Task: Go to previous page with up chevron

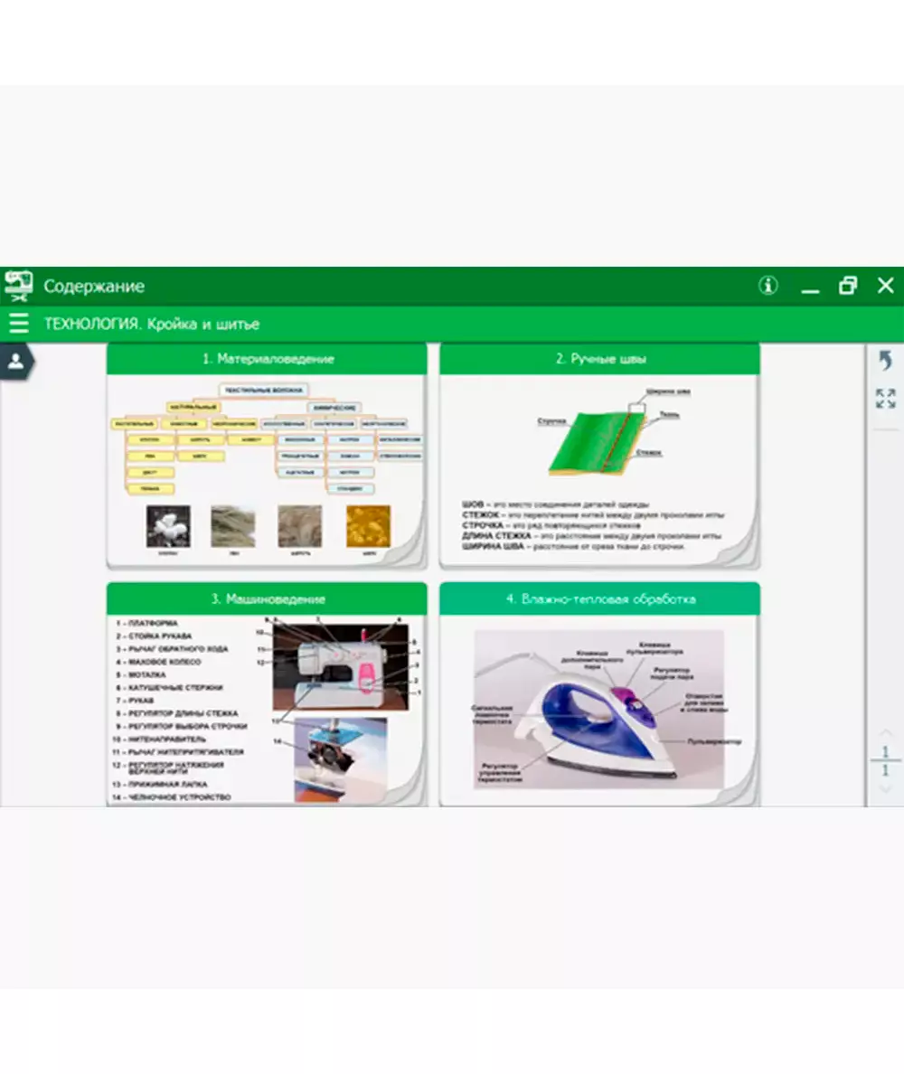Action: (x=885, y=731)
